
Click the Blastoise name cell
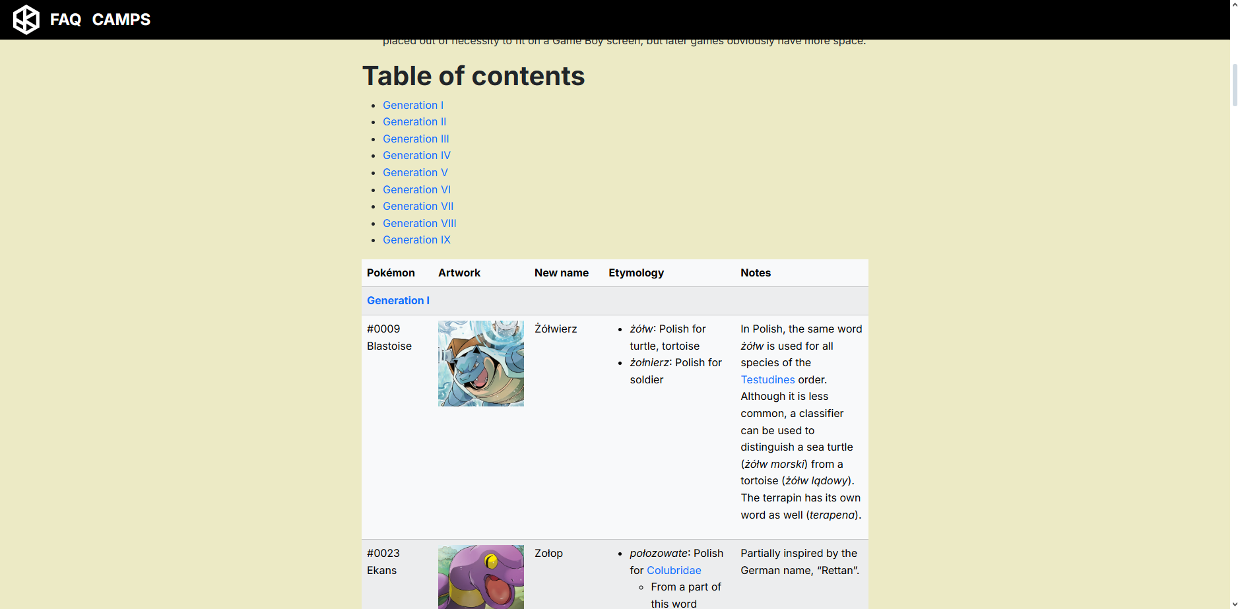[x=389, y=346]
